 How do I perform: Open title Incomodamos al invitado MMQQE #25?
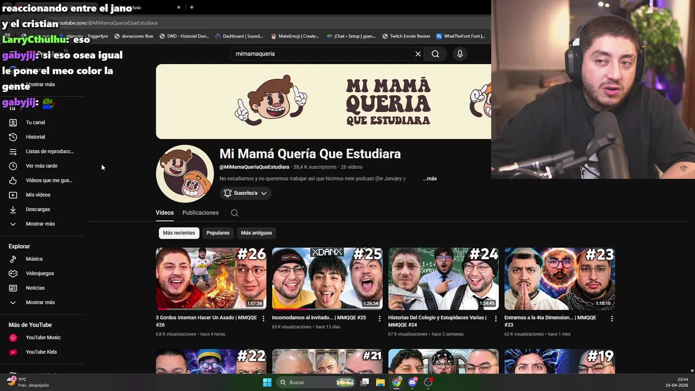click(319, 318)
